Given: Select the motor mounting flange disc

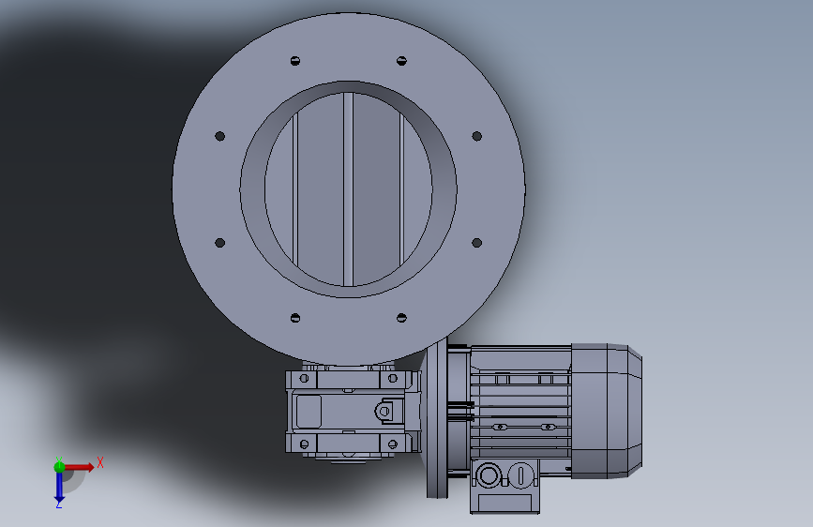Looking at the screenshot, I should 437,416.
